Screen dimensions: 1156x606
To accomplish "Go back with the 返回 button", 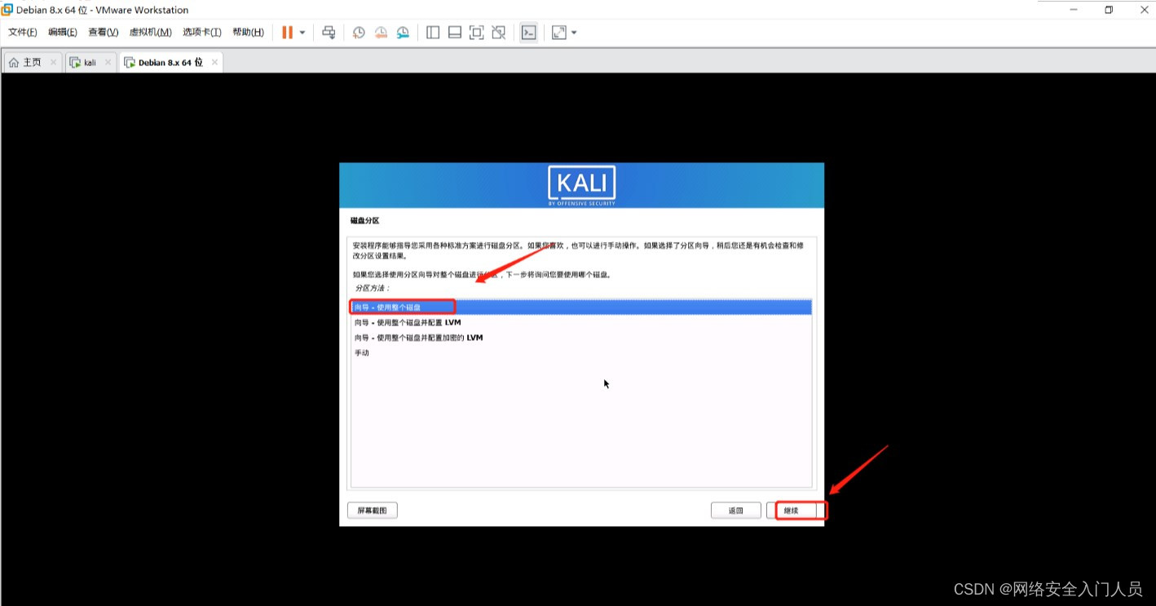I will point(735,511).
